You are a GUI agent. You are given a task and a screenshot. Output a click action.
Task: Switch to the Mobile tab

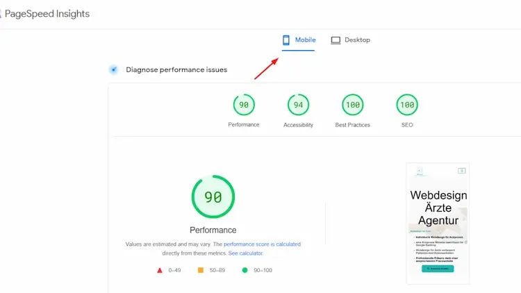298,40
